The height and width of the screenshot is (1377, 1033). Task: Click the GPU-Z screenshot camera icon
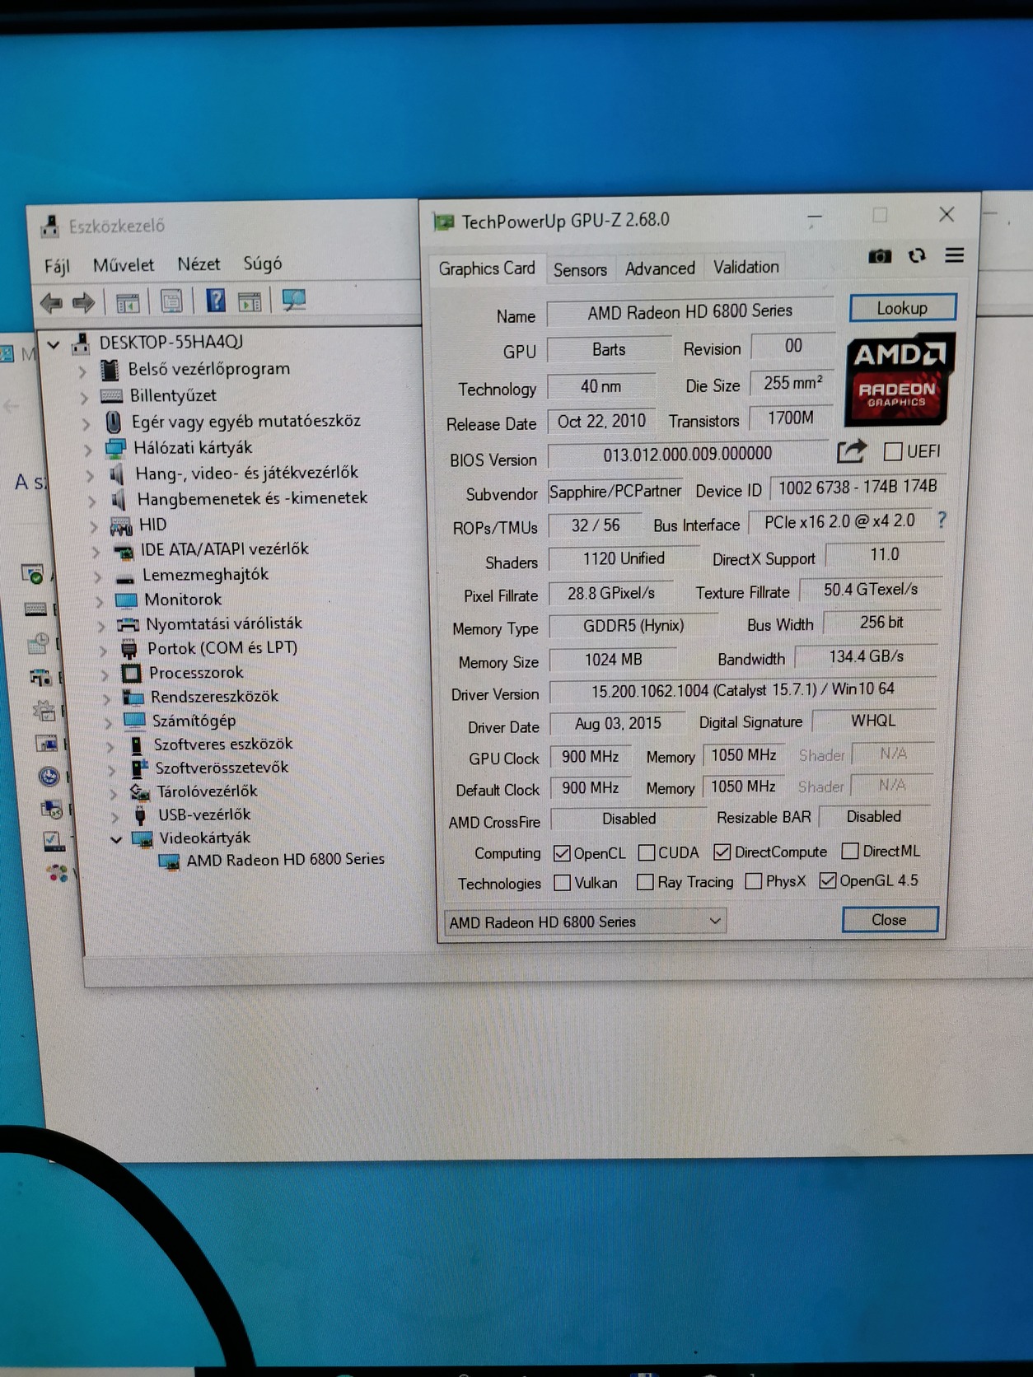point(880,256)
